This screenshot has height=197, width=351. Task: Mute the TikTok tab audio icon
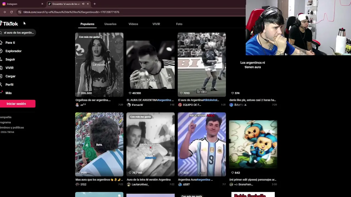pos(83,4)
